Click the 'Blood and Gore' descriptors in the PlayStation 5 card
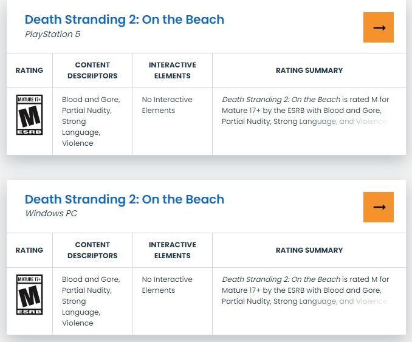The image size is (412, 342). click(91, 100)
